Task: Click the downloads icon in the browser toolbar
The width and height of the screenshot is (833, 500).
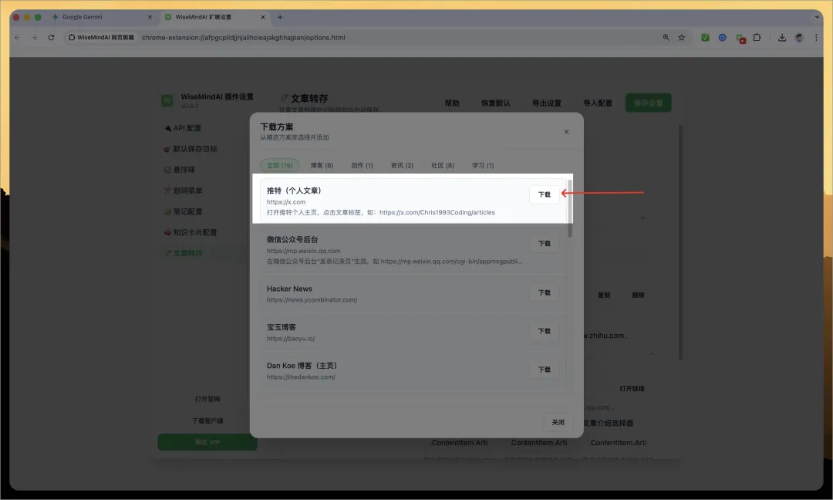Action: 781,36
